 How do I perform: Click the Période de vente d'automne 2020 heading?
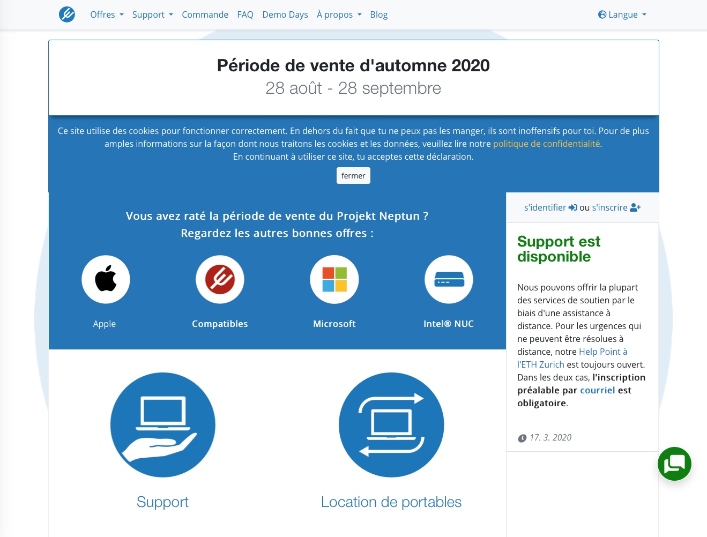(353, 65)
